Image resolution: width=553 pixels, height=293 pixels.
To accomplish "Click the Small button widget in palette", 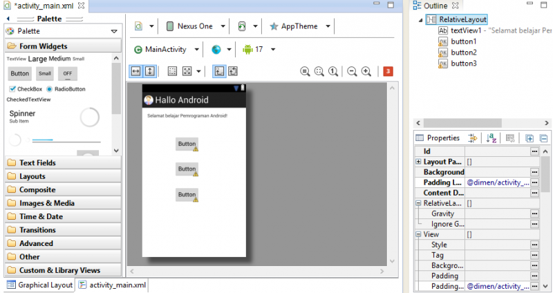I will coord(45,74).
